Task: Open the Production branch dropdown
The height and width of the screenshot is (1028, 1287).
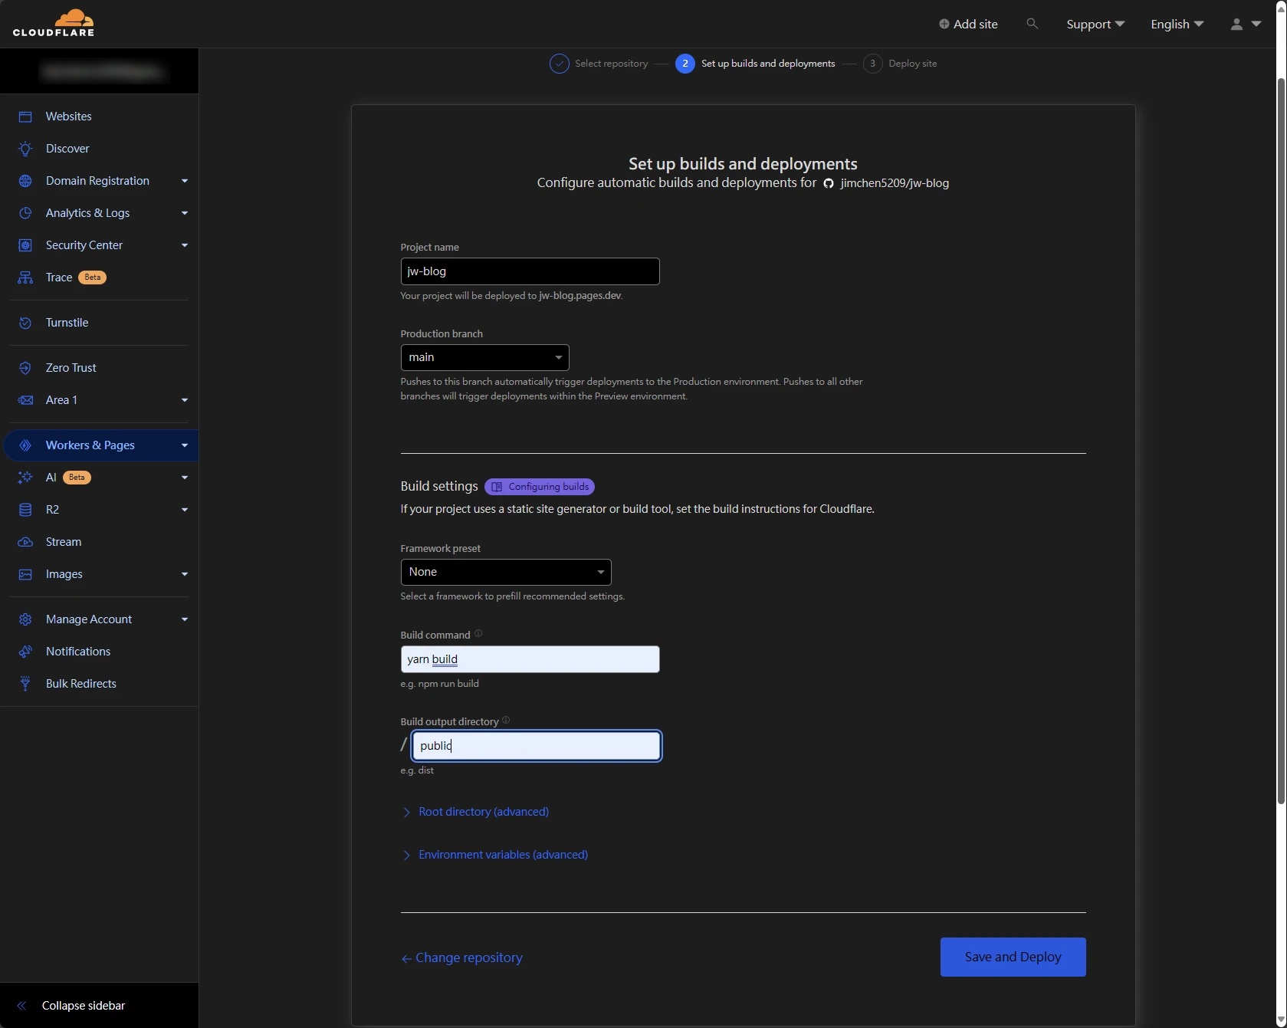Action: (484, 357)
